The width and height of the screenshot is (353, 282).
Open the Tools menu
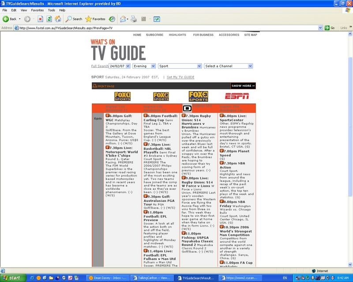pos(51,10)
